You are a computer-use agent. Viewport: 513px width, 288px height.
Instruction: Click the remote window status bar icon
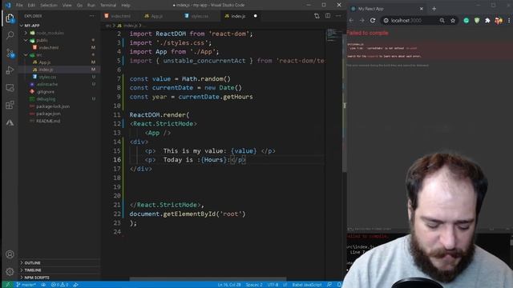coord(8,285)
